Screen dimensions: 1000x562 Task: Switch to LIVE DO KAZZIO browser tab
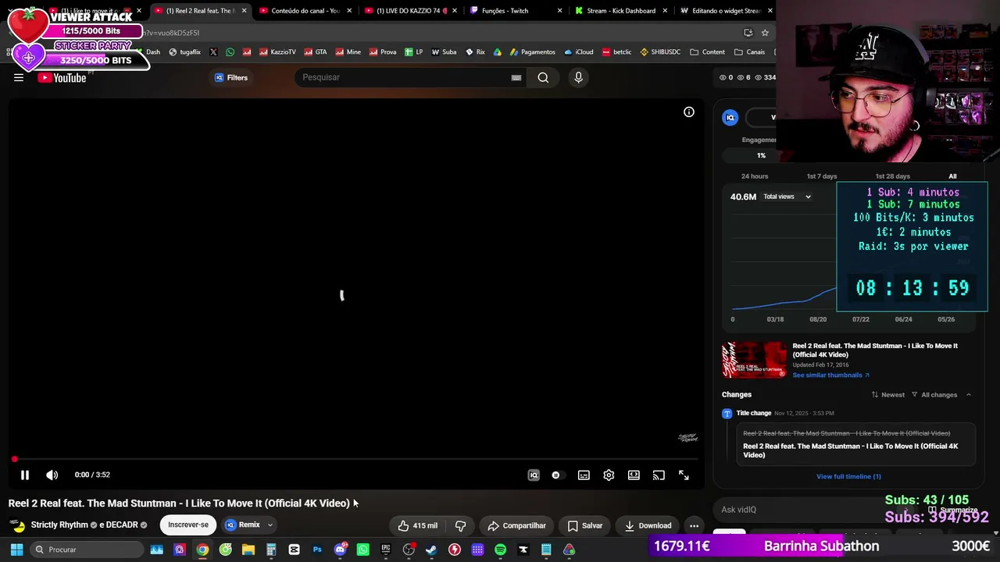(x=409, y=11)
